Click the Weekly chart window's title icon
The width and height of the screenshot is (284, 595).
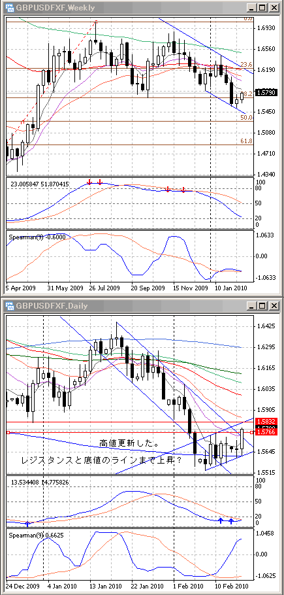click(9, 7)
